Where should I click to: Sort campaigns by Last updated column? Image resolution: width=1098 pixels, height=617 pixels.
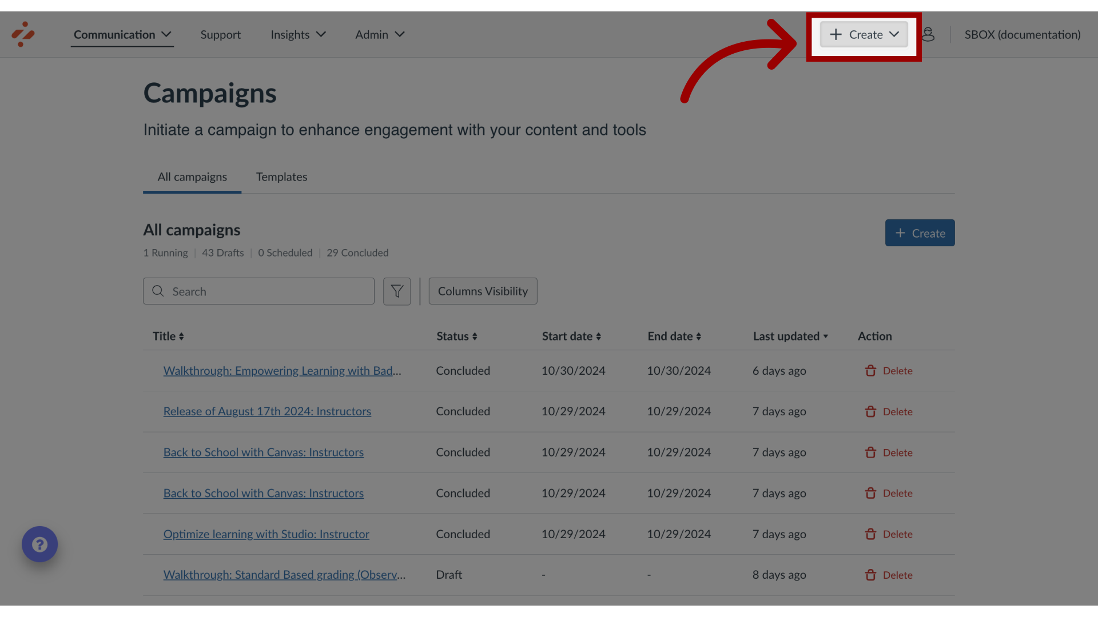click(x=790, y=336)
